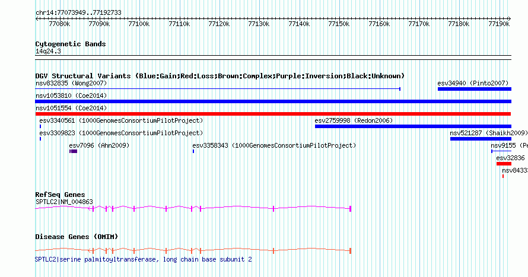The image size is (528, 277).
Task: Click the magenta SPTLC2 RefSeq gene model
Action: 193,209
